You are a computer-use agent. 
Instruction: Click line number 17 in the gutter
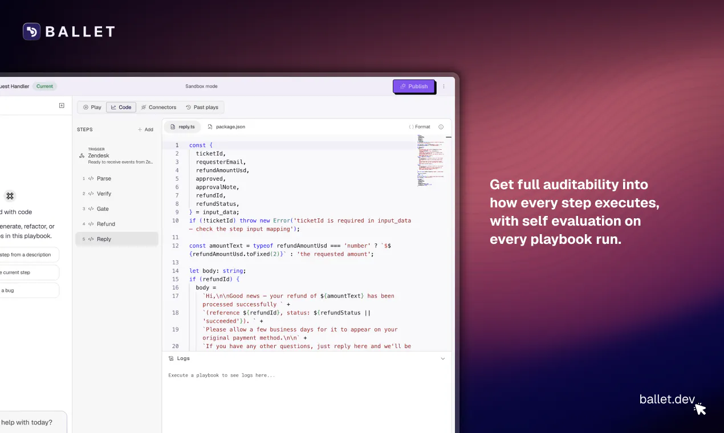tap(176, 296)
